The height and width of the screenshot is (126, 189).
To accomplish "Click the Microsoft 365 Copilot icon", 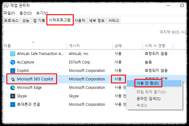I will pos(13,79).
